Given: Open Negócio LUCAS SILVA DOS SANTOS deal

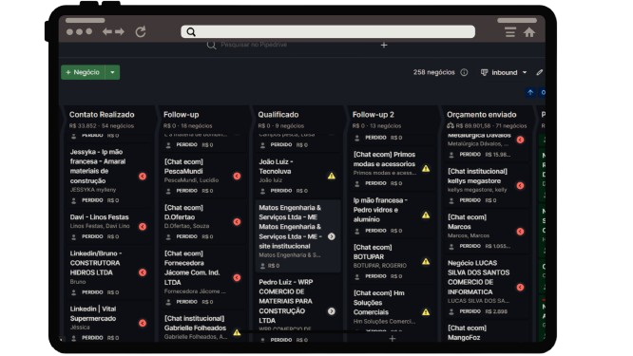Looking at the screenshot, I should pos(486,287).
